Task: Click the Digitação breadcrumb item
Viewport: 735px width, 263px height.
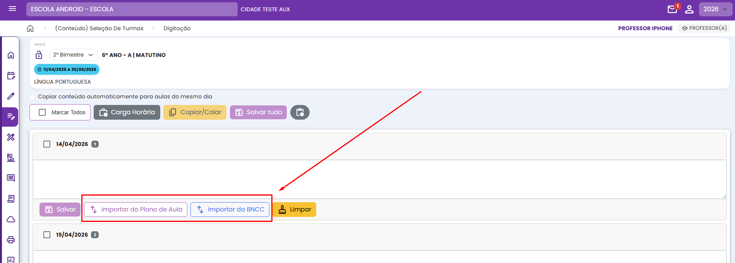Action: pyautogui.click(x=177, y=28)
